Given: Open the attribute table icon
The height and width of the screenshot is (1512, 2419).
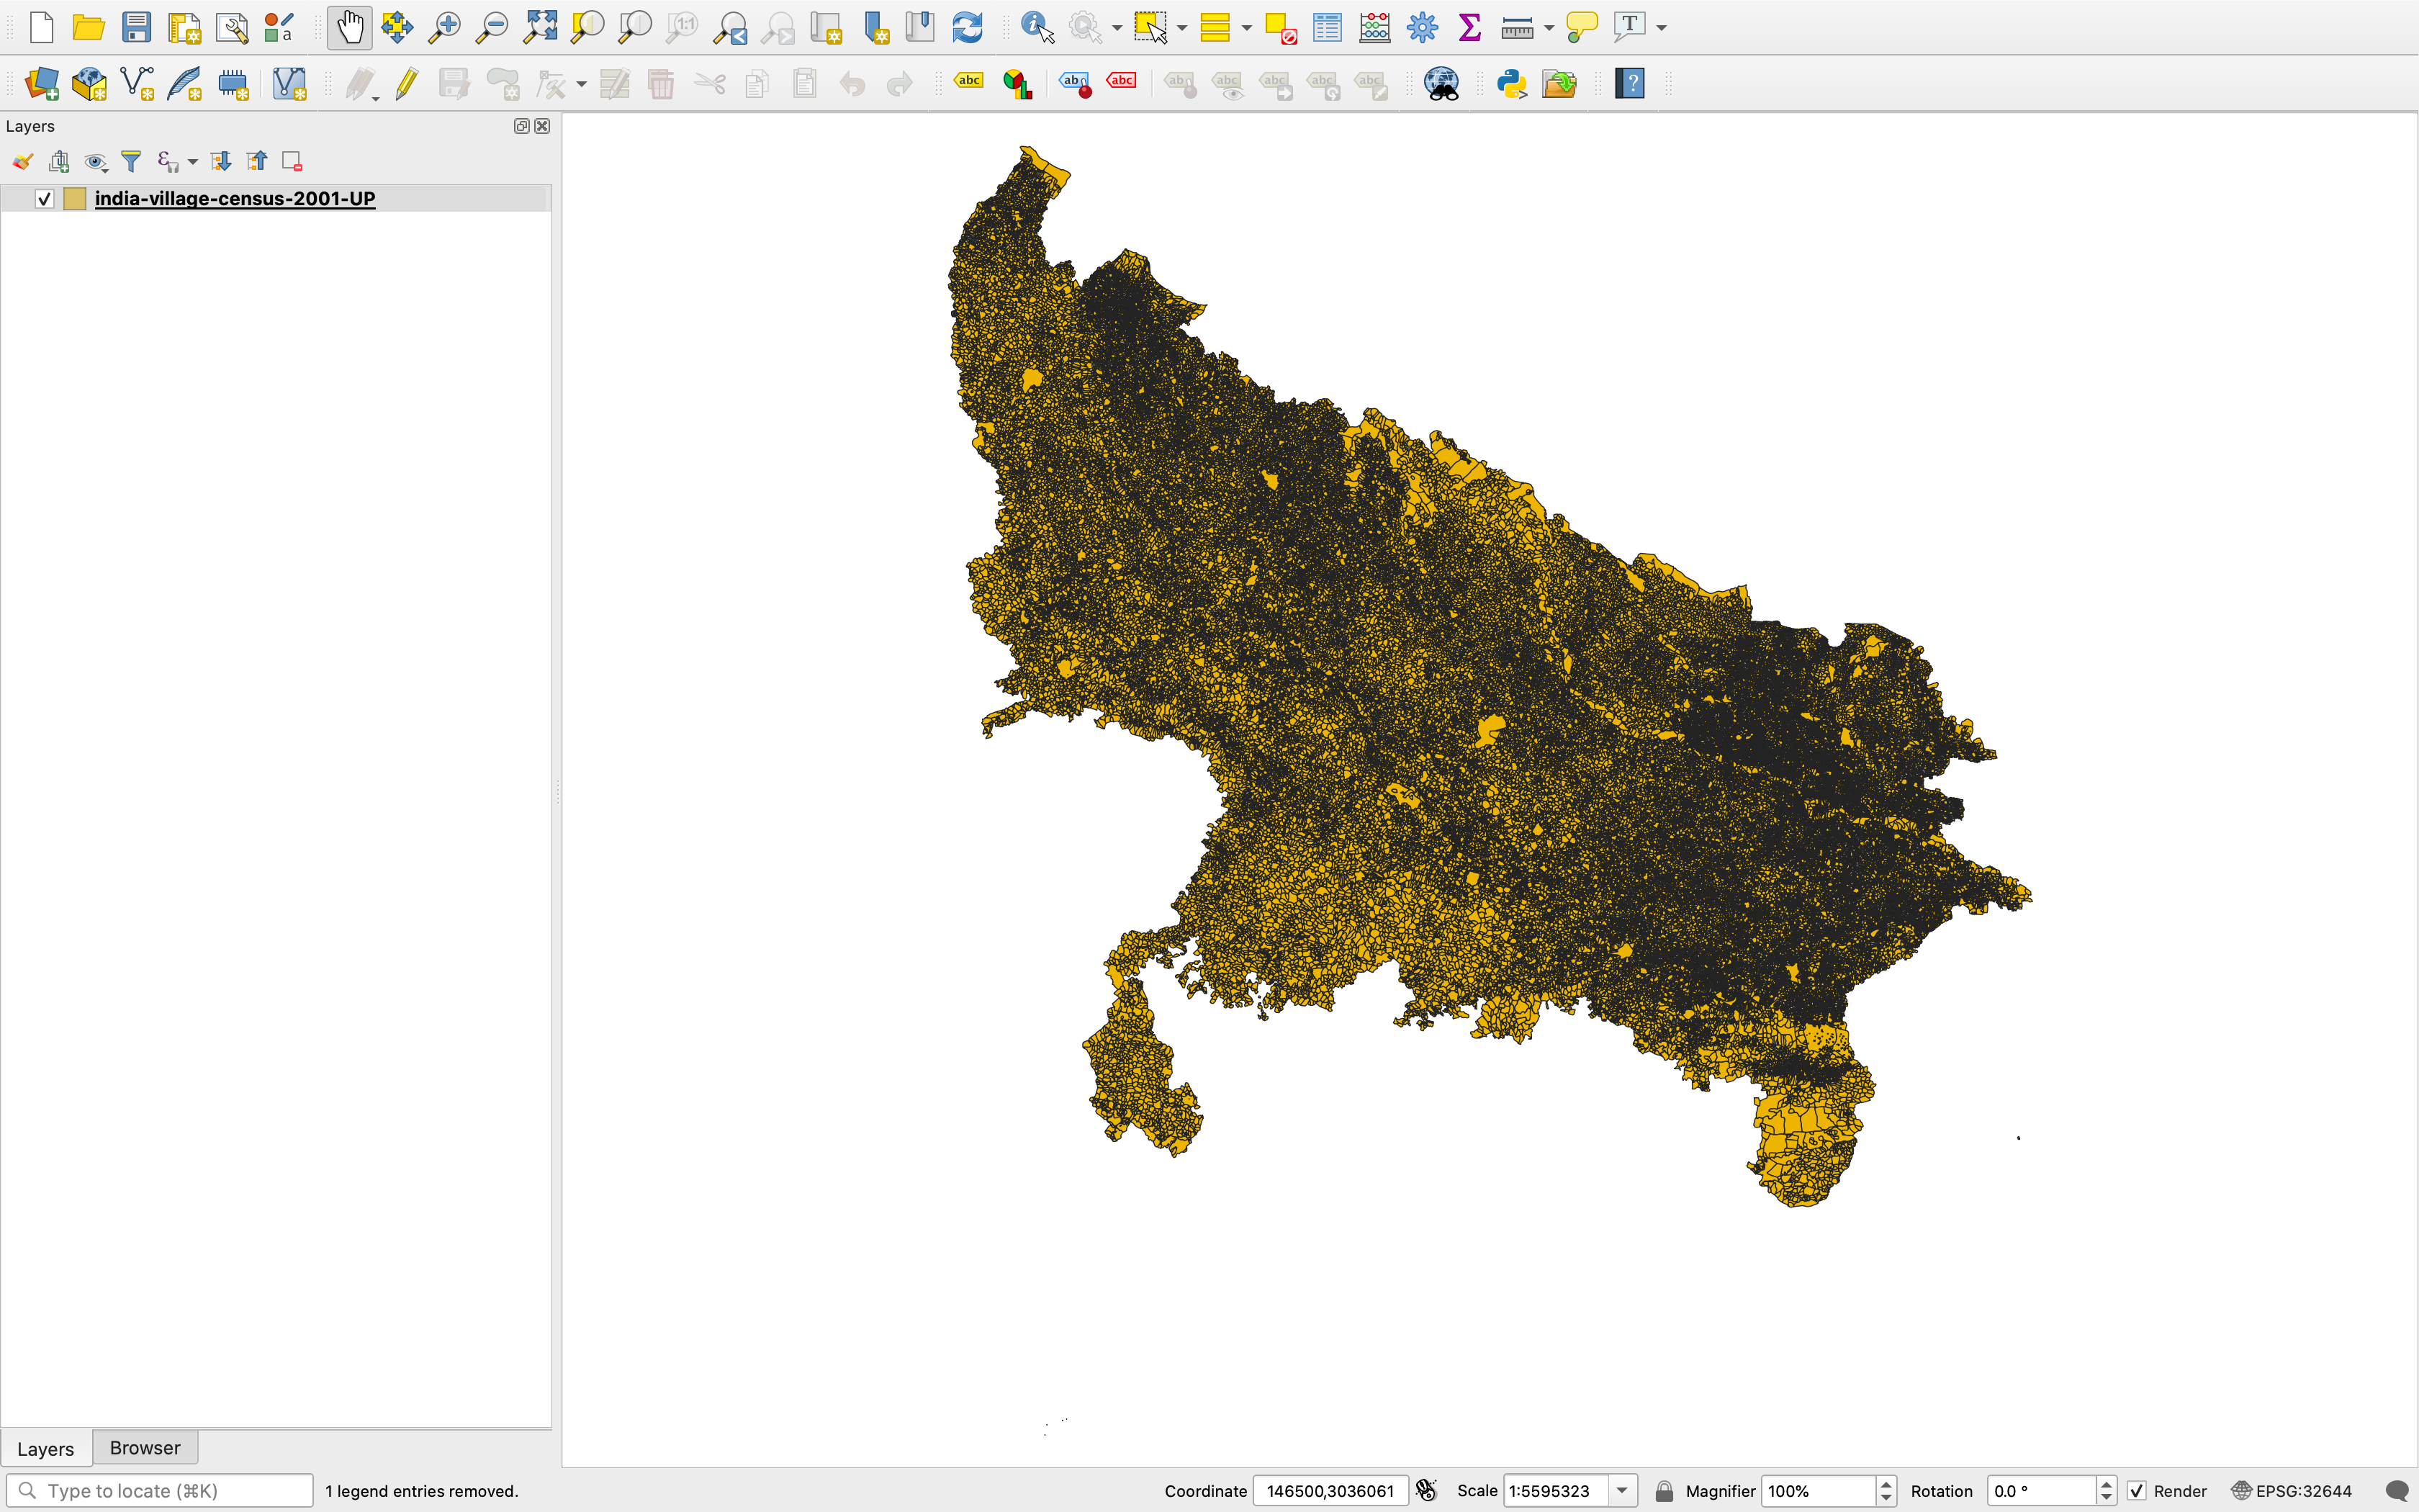Looking at the screenshot, I should point(1326,27).
